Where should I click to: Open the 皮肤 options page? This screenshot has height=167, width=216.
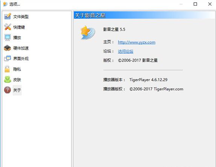coord(17,80)
